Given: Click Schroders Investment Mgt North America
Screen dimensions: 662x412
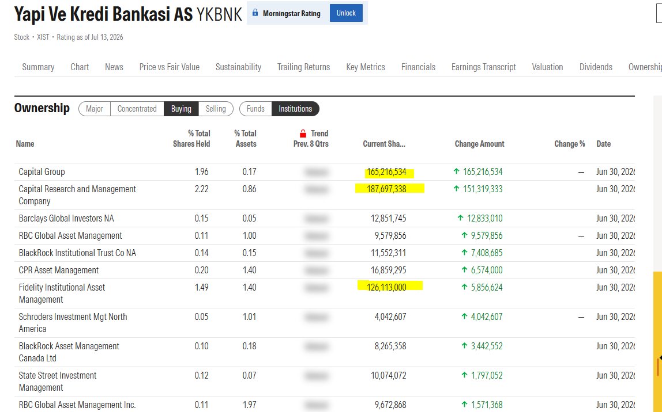Looking at the screenshot, I should click(73, 323).
